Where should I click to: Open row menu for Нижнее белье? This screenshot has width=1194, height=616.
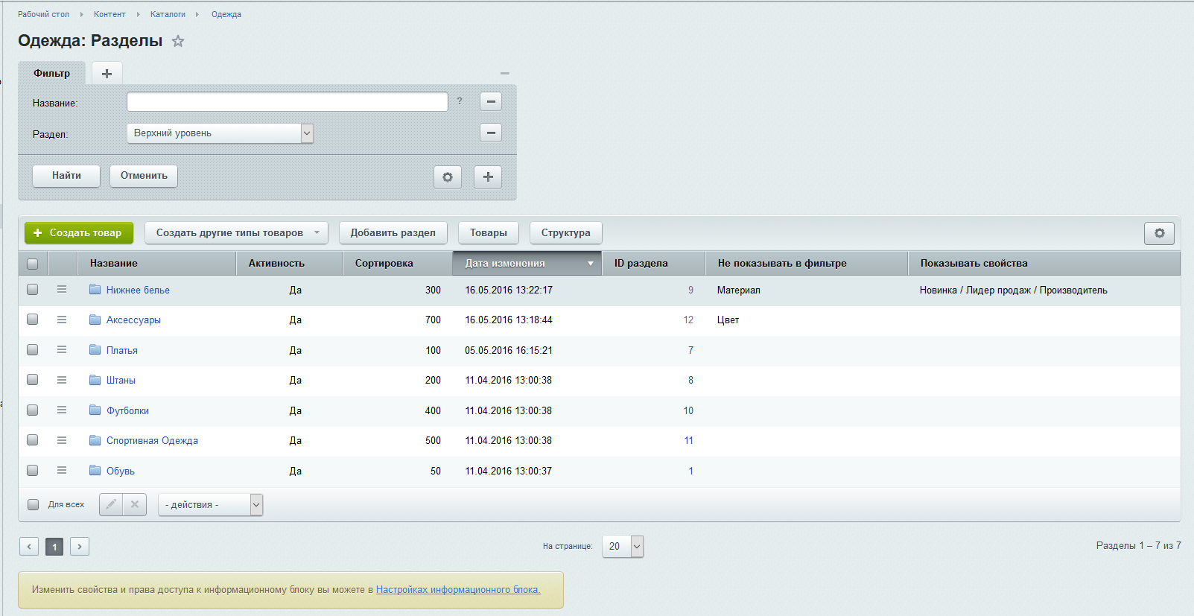tap(62, 290)
